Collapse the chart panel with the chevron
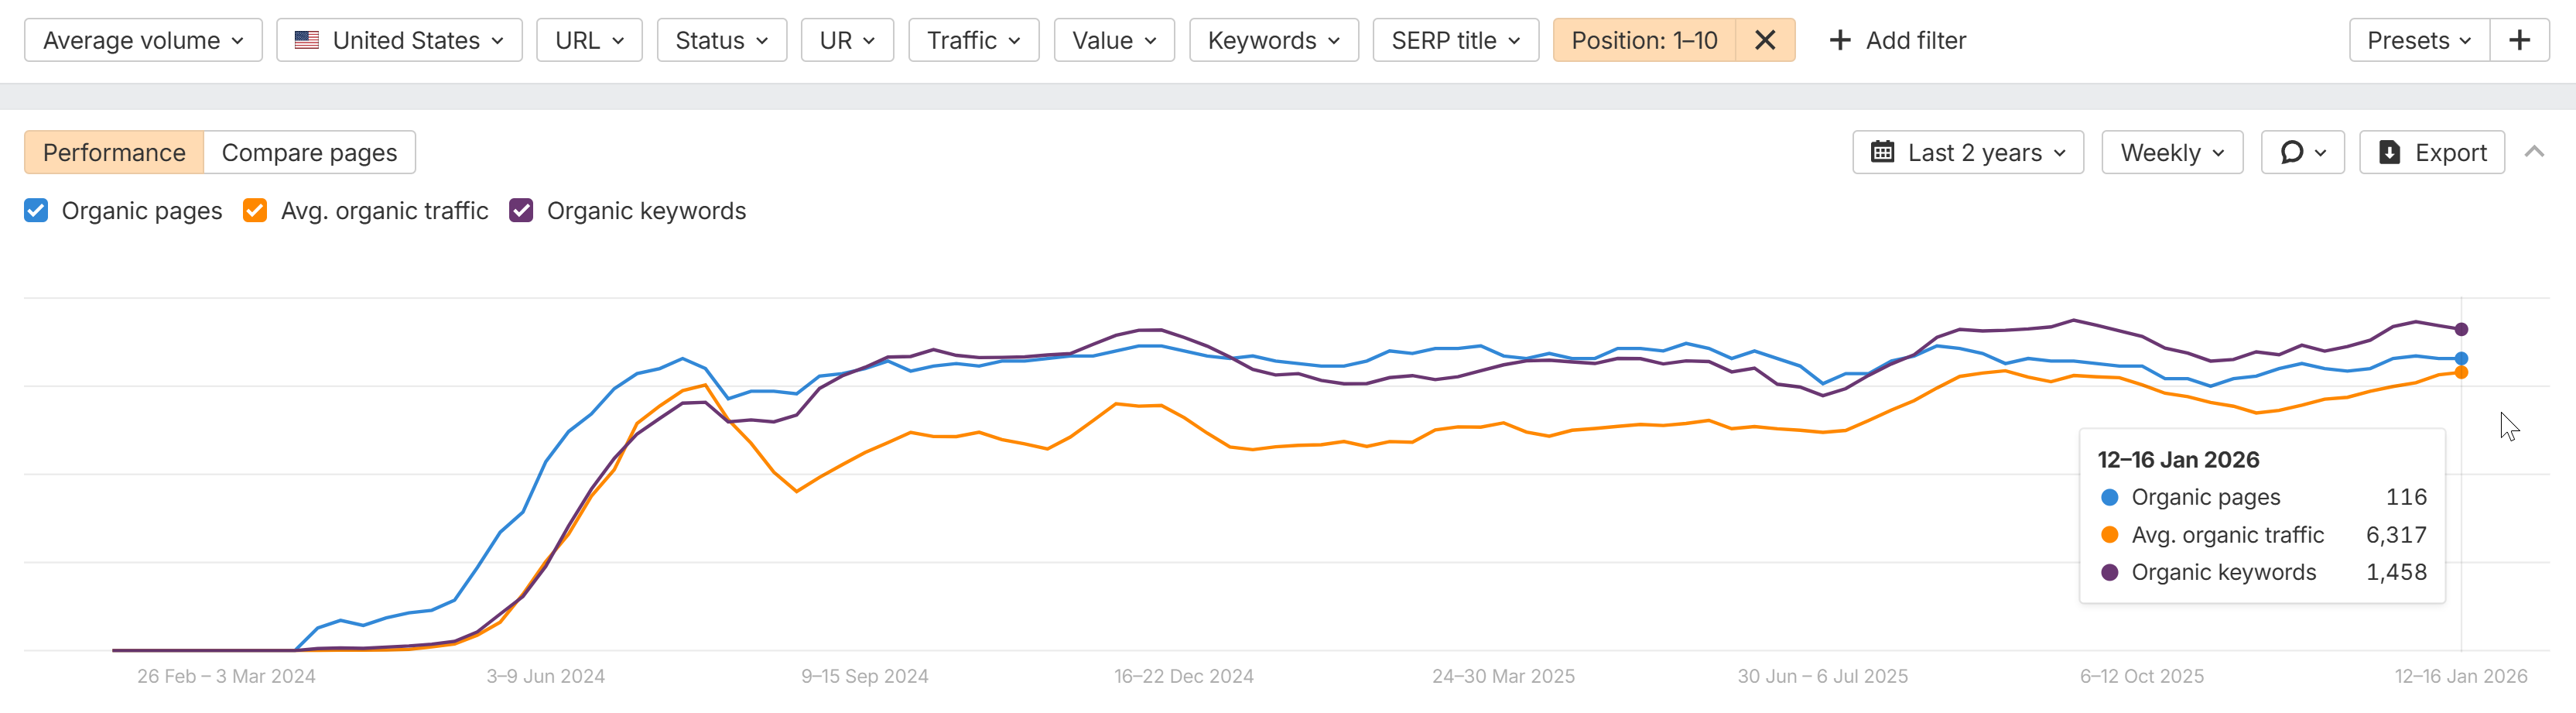 (2533, 152)
